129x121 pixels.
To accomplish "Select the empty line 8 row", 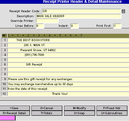I will pyautogui.click(x=68, y=74).
